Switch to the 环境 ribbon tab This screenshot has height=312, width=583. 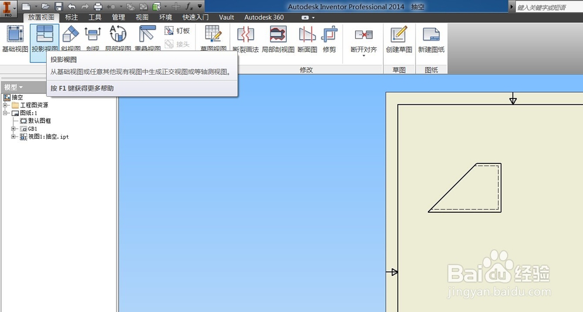coord(166,17)
